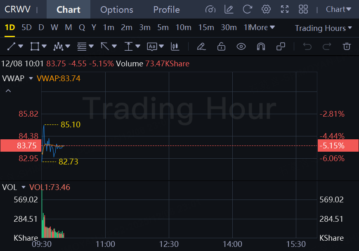Screen dimensions: 359x251
Task: Expand chart to fullscreen
Action: click(x=285, y=9)
